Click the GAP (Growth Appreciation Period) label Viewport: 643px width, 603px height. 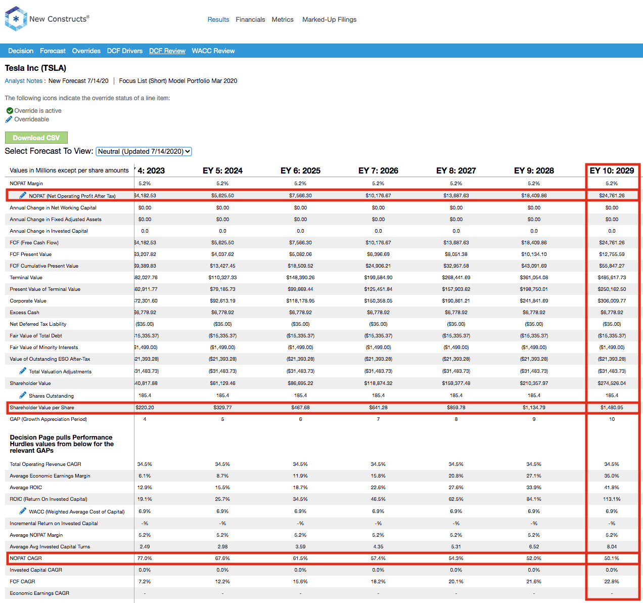click(x=48, y=419)
